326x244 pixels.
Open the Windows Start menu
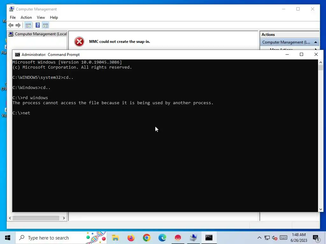8,238
